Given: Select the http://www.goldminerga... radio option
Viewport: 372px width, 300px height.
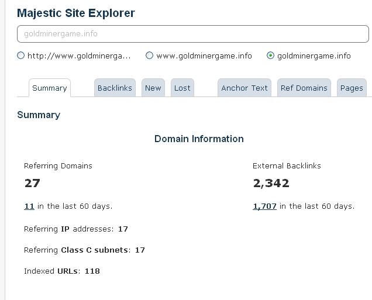Looking at the screenshot, I should coord(21,56).
